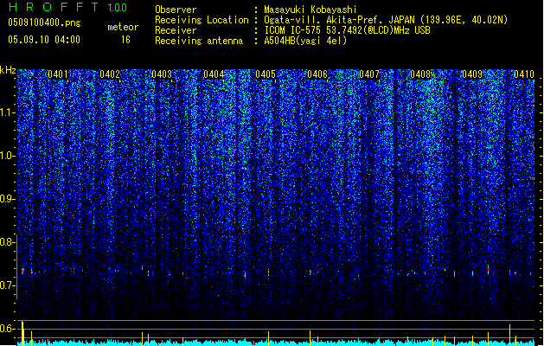Click the Receiving Location label

tap(202, 20)
